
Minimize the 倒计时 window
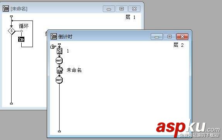click(x=157, y=37)
